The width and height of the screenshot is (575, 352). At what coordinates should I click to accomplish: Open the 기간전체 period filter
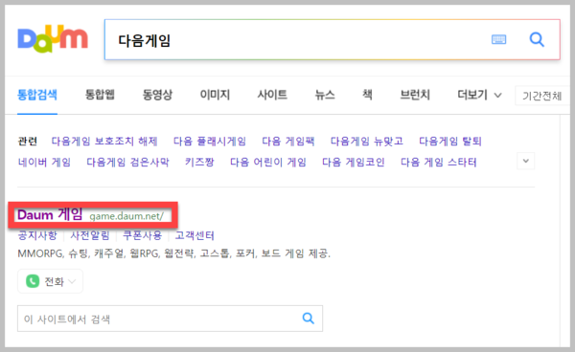tap(541, 96)
